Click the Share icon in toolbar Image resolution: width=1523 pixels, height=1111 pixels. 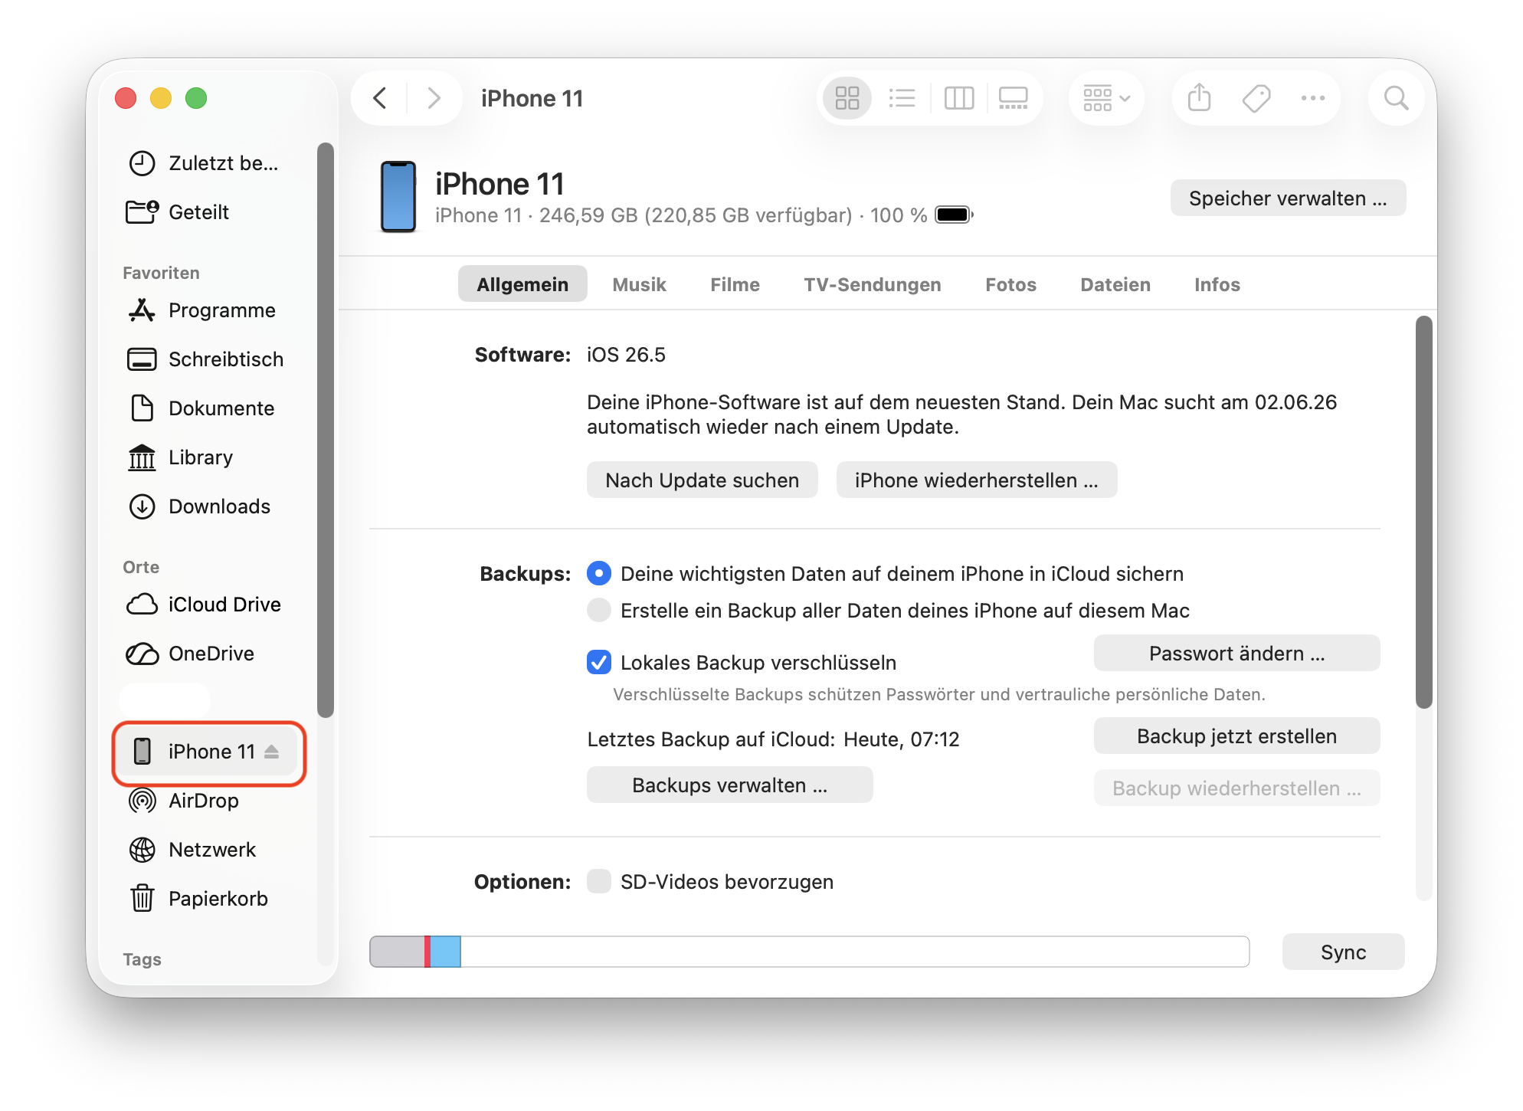pos(1199,98)
